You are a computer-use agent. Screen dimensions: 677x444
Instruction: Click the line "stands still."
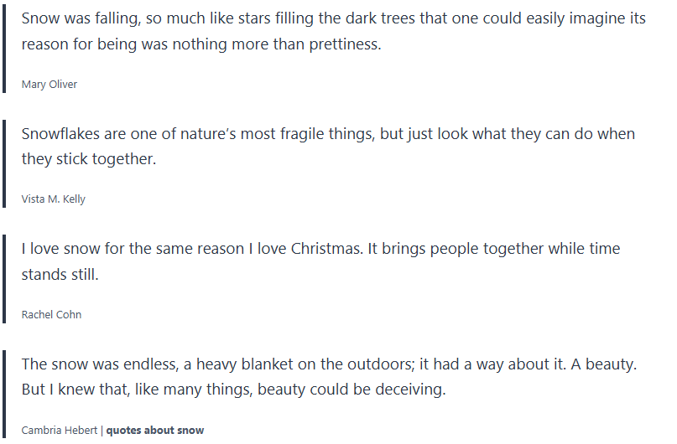60,274
